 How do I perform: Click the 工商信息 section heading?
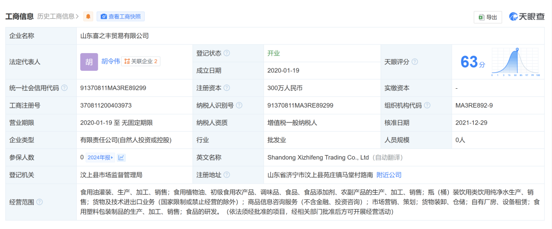coord(19,16)
